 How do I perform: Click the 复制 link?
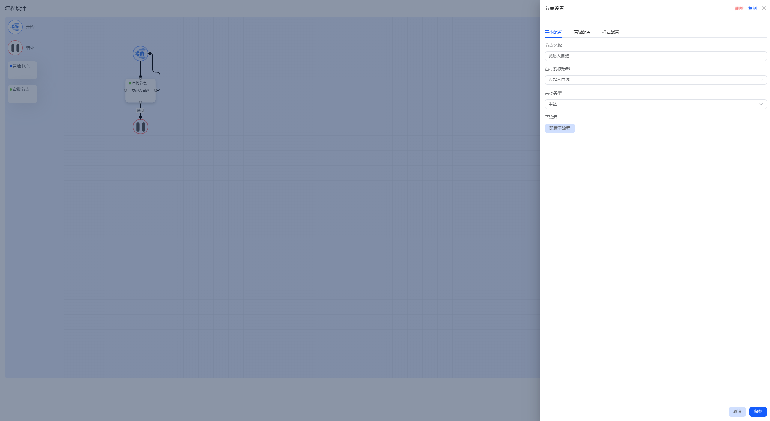click(752, 9)
